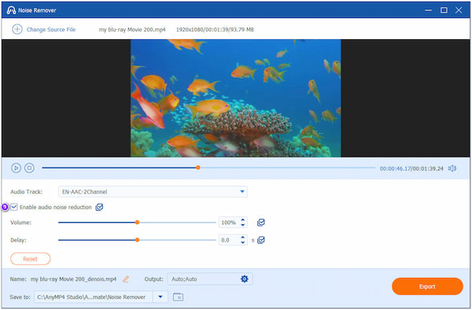Open the Save to path dropdown
This screenshot has height=310, width=472.
point(160,297)
